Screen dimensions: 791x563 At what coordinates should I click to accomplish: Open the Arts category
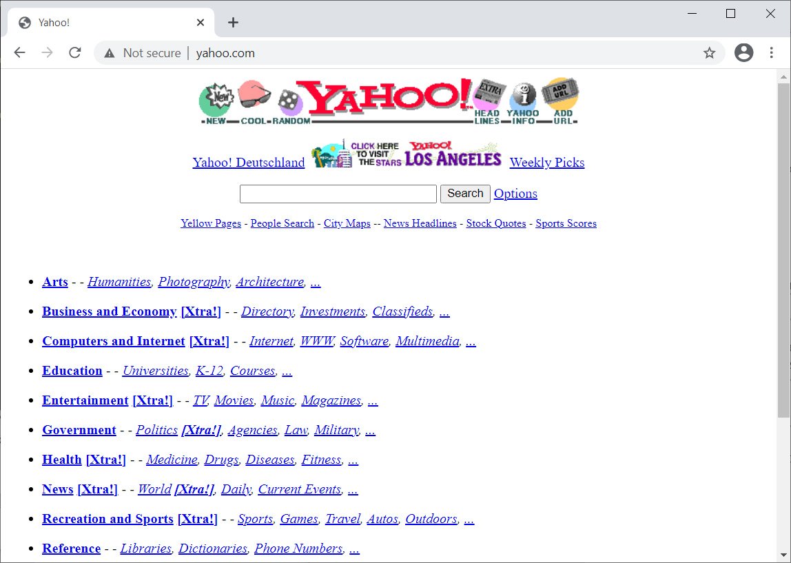pyautogui.click(x=55, y=281)
